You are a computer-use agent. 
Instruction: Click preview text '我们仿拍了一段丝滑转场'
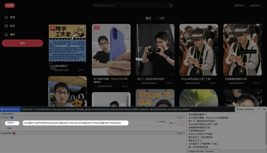coord(200,137)
